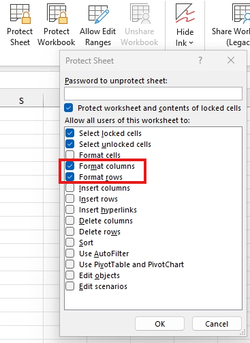
Task: Close the Protect Sheet dialog
Action: [231, 60]
